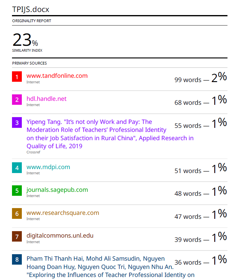The height and width of the screenshot is (280, 237).
Task: Follow the www.researchsquare.com link
Action: click(x=63, y=213)
